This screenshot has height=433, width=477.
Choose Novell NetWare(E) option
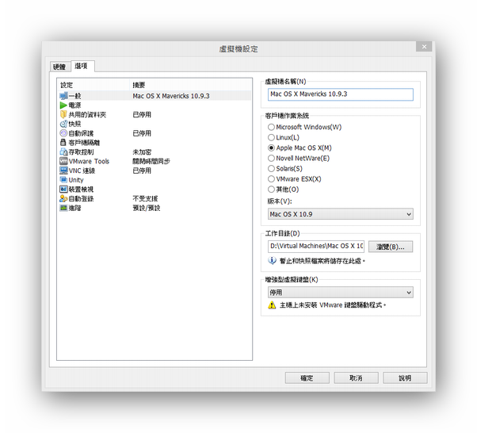point(299,159)
